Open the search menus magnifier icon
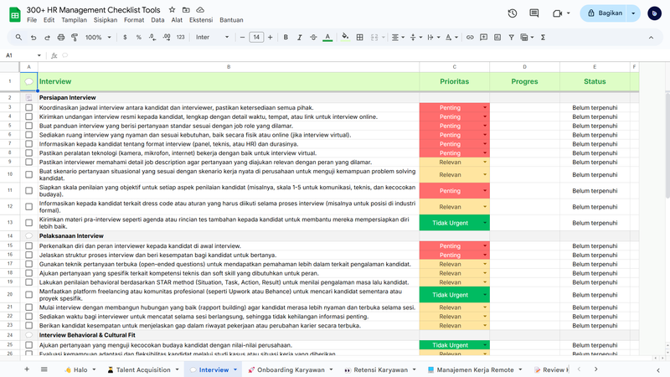The width and height of the screenshot is (670, 377). coord(18,38)
